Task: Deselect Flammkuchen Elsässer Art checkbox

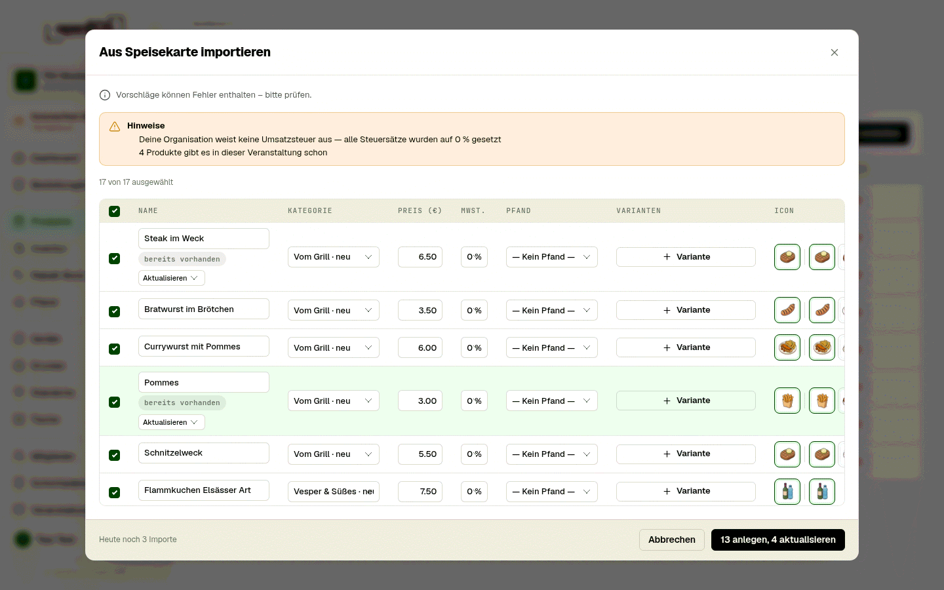Action: 115,492
